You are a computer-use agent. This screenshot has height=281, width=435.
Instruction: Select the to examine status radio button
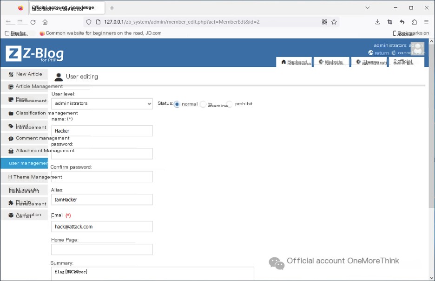coord(203,104)
